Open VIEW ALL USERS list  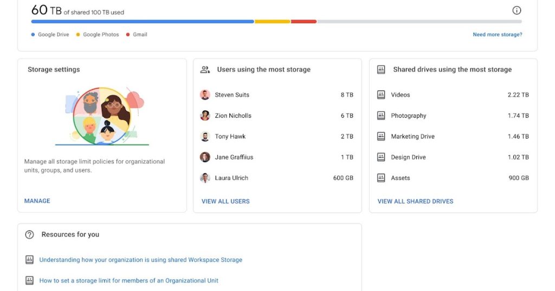(x=225, y=201)
